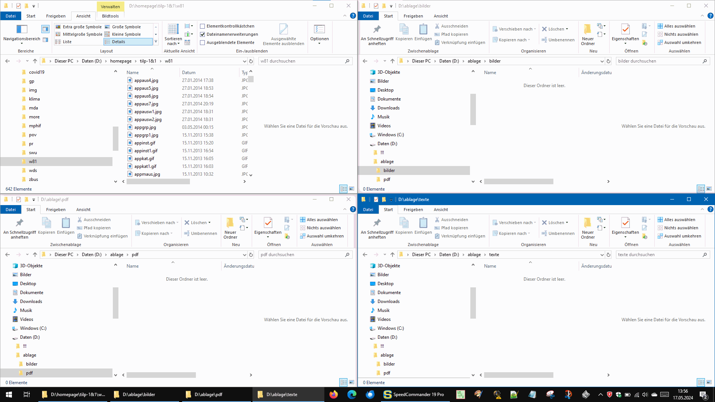Uncheck the Dateinamenerweiterungen checkbox
This screenshot has width=715, height=402.
tap(203, 34)
